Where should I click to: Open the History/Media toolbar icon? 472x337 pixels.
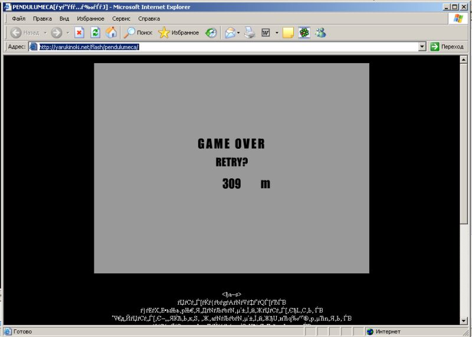click(x=211, y=33)
